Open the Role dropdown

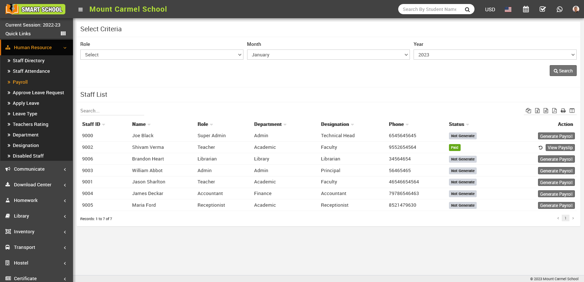[162, 55]
